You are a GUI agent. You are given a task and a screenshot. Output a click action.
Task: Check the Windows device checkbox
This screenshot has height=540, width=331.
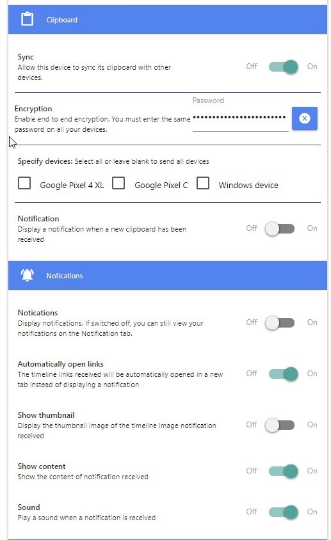point(203,183)
